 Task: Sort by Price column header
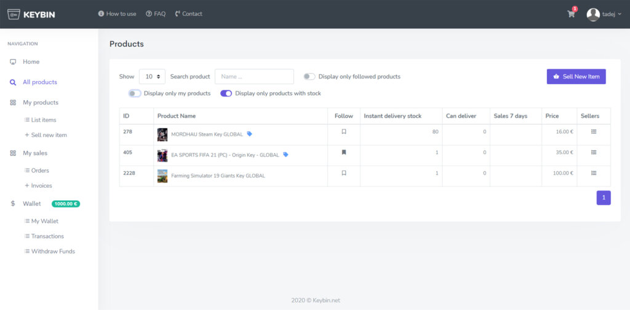[559, 116]
